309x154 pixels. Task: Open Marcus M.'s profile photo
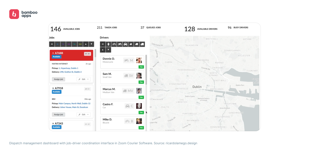point(139,91)
